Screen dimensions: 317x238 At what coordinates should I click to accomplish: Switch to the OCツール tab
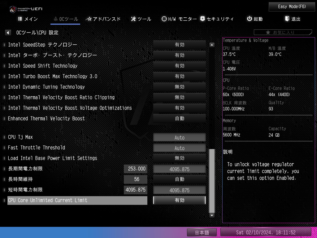pos(65,19)
